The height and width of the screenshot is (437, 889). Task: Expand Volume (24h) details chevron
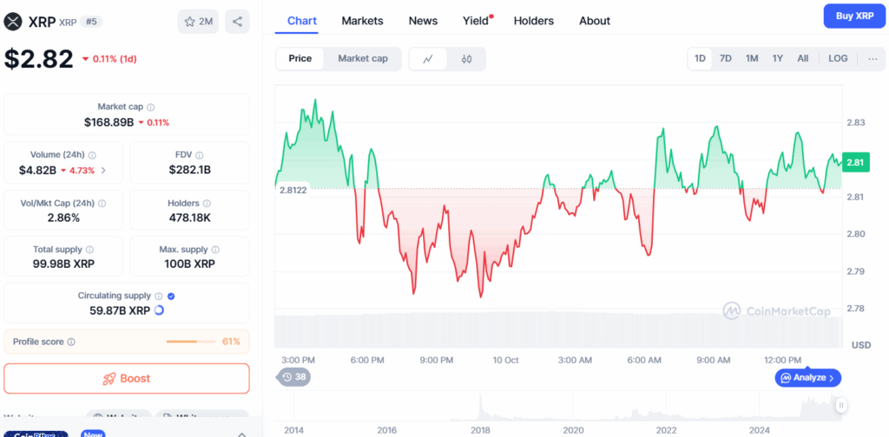103,170
